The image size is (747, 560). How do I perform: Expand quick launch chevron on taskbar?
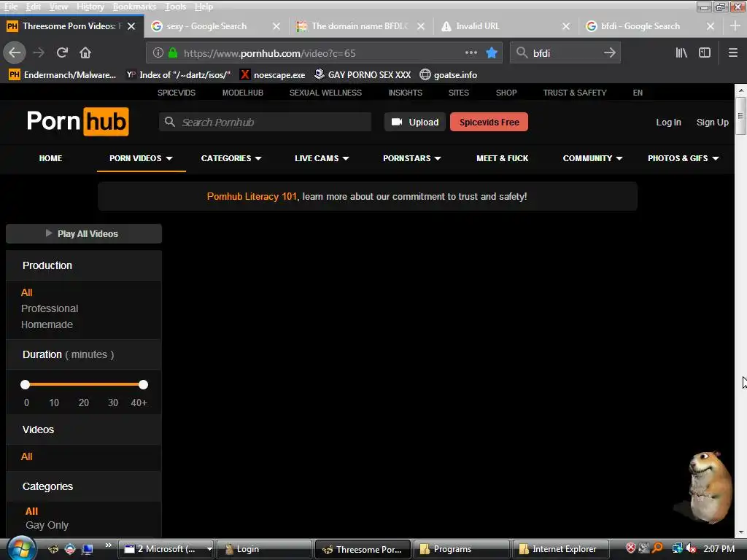pyautogui.click(x=108, y=545)
